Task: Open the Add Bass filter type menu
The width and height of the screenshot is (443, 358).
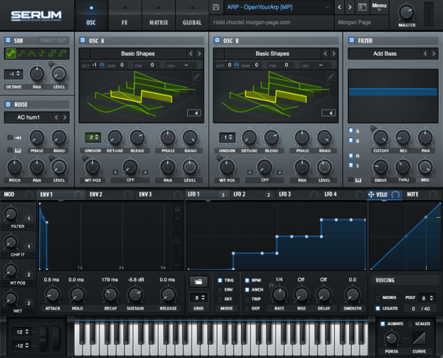Action: (385, 53)
